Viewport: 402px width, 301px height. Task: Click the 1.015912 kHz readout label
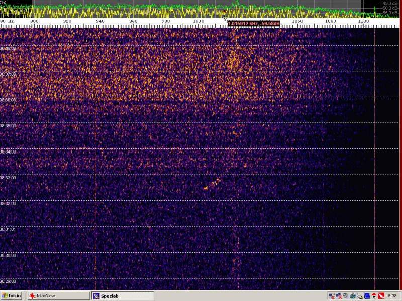click(253, 23)
